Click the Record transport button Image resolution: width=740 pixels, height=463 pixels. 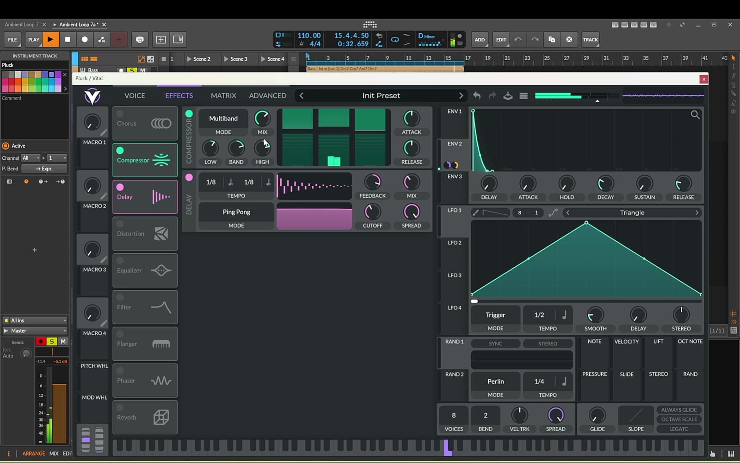[85, 39]
